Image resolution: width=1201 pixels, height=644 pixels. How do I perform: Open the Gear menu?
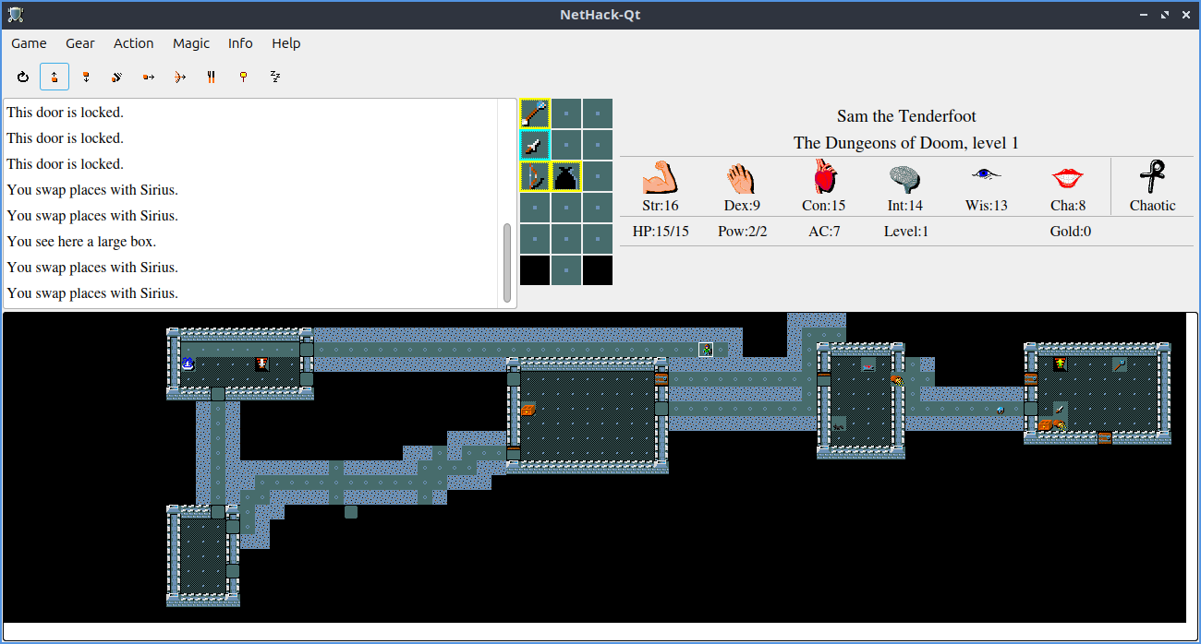click(80, 43)
